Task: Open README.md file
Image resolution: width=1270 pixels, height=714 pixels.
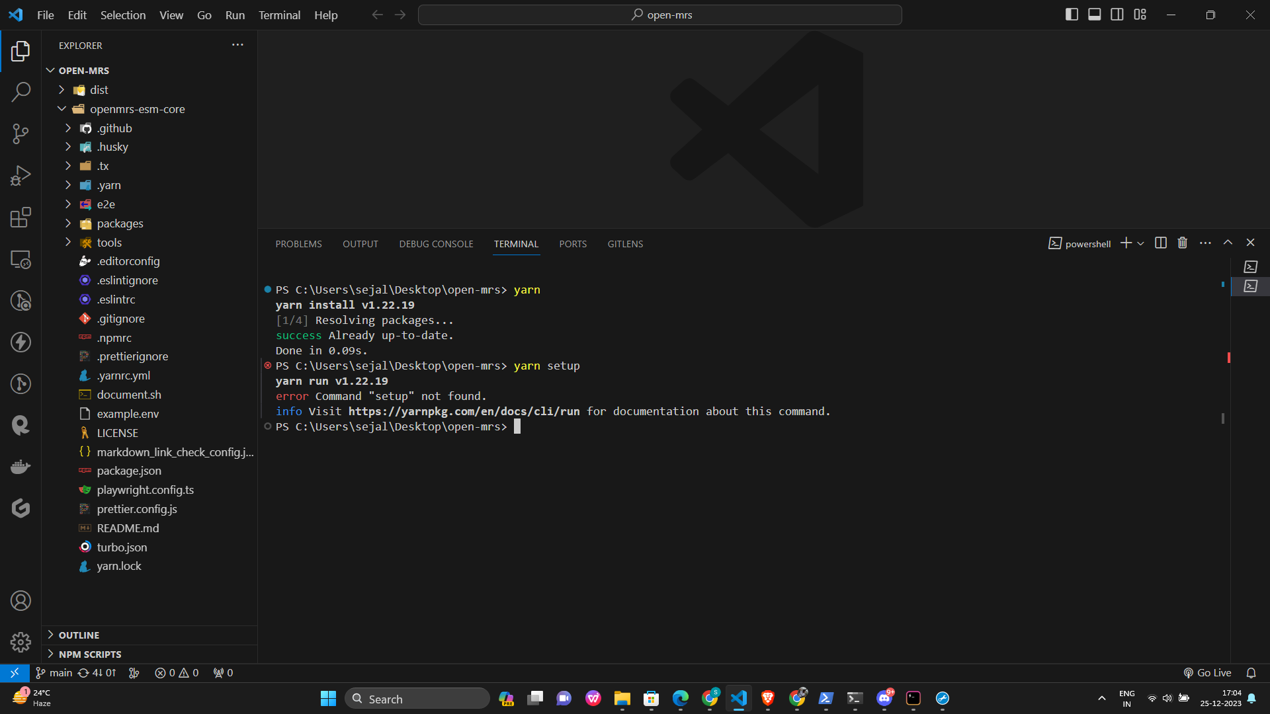Action: (x=128, y=528)
